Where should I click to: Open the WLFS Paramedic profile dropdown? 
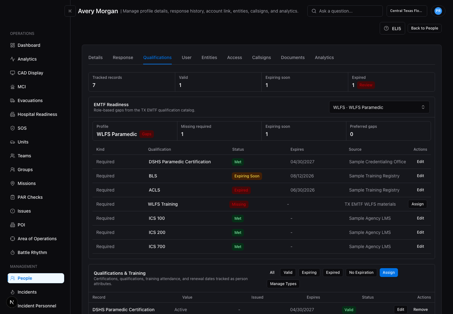point(379,107)
